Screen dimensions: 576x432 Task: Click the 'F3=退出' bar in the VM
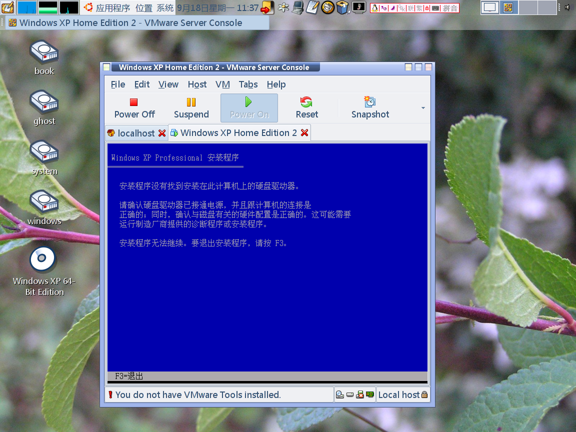pyautogui.click(x=267, y=376)
